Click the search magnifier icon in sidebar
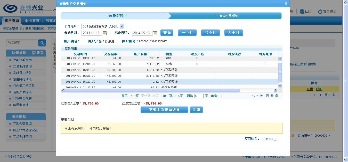Viewport: 348px width, 162px height. [x=42, y=43]
